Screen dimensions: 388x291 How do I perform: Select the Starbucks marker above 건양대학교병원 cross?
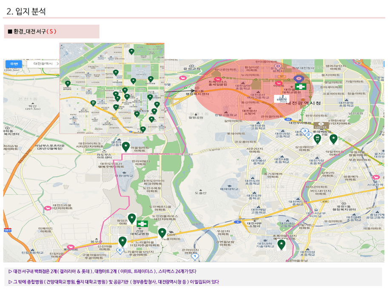click(x=131, y=219)
